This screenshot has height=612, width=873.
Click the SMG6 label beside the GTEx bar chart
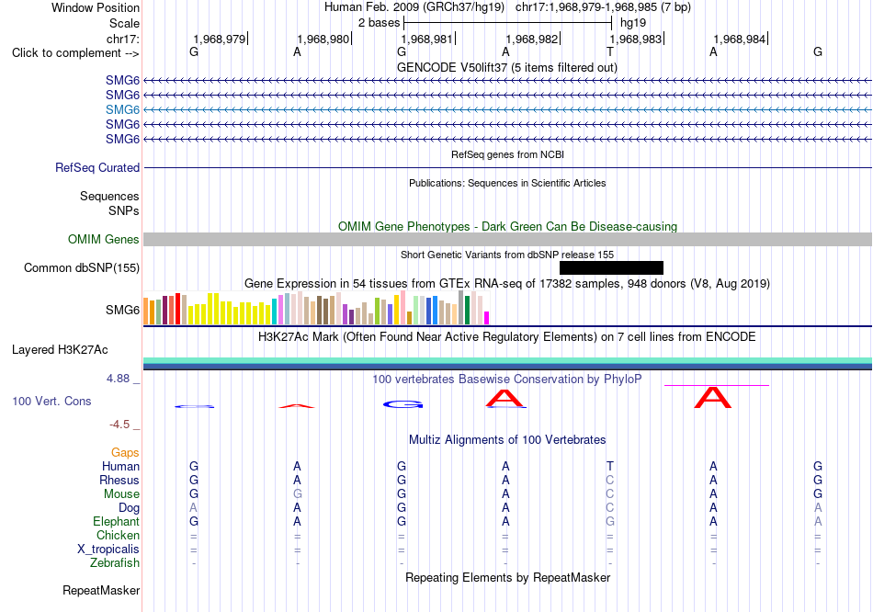122,311
